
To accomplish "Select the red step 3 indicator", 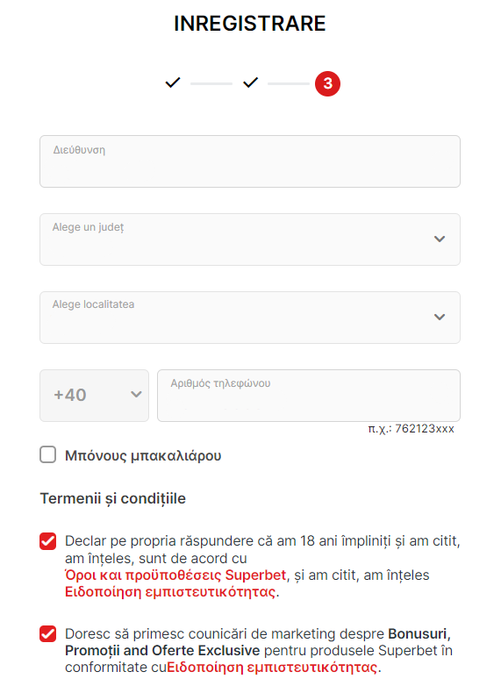I will click(x=327, y=83).
